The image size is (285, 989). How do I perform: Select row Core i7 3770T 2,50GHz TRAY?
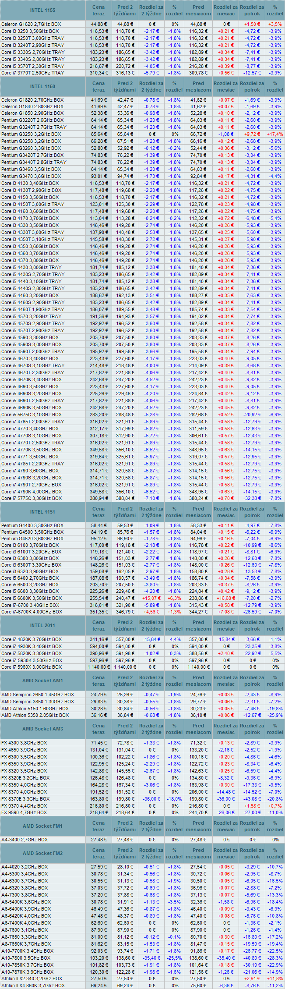(142, 73)
